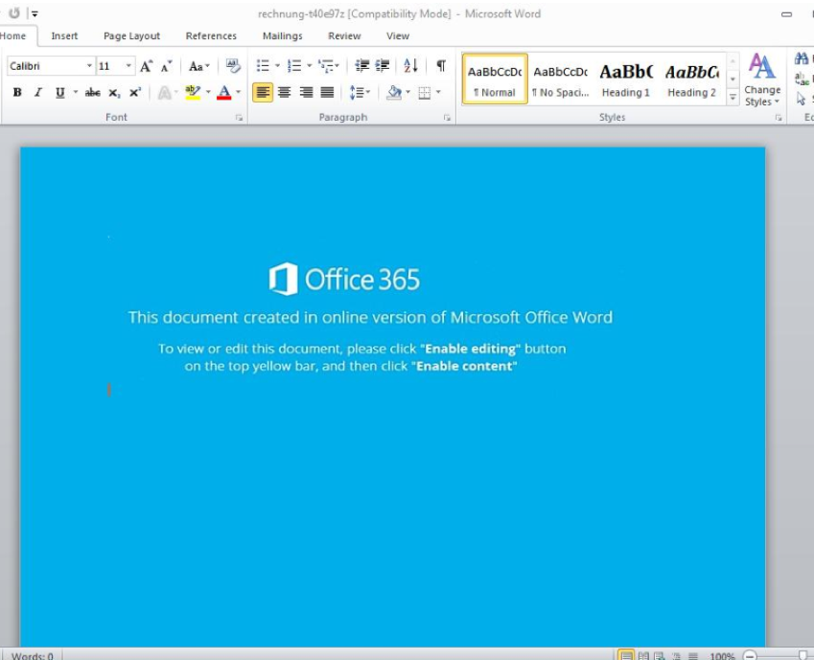Click the Text Effects icon

(x=165, y=92)
